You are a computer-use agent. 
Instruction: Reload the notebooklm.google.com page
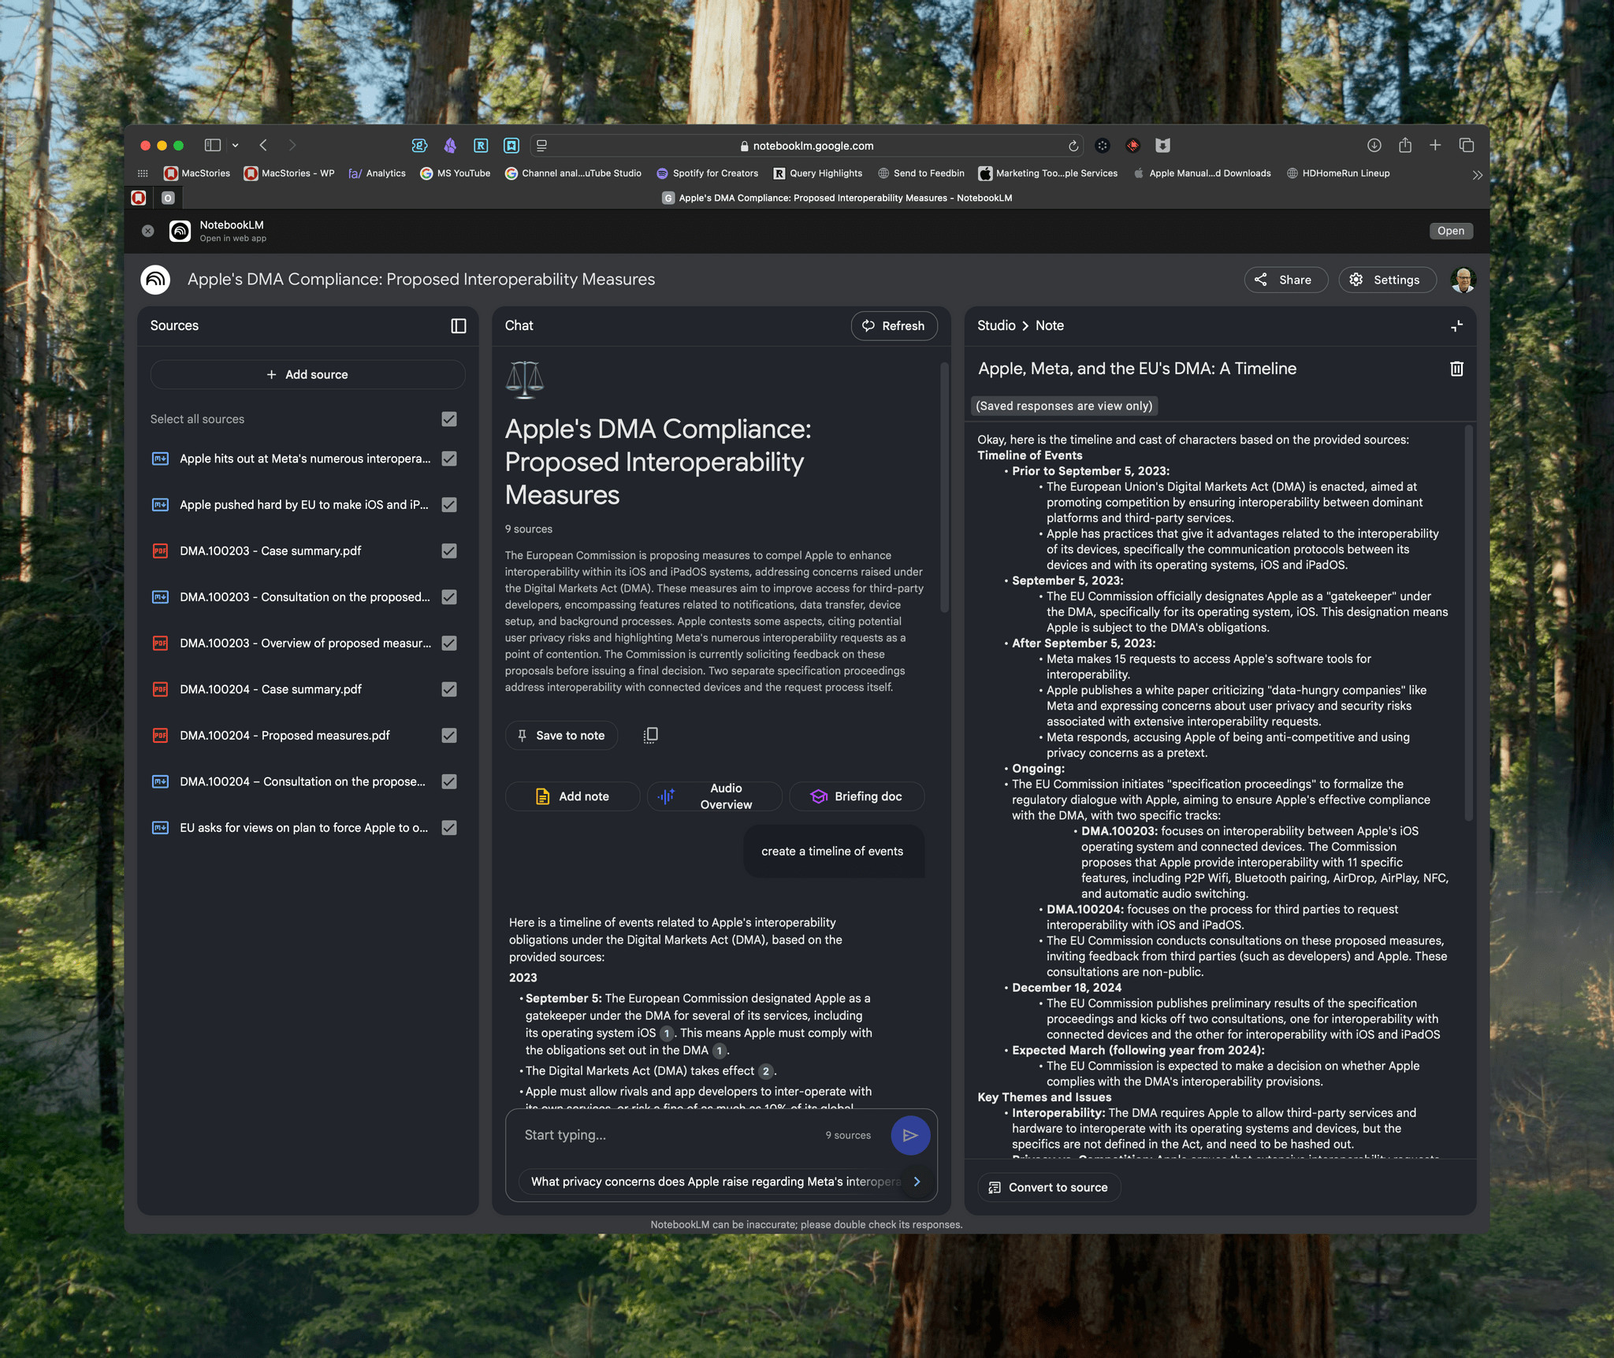pos(1073,146)
